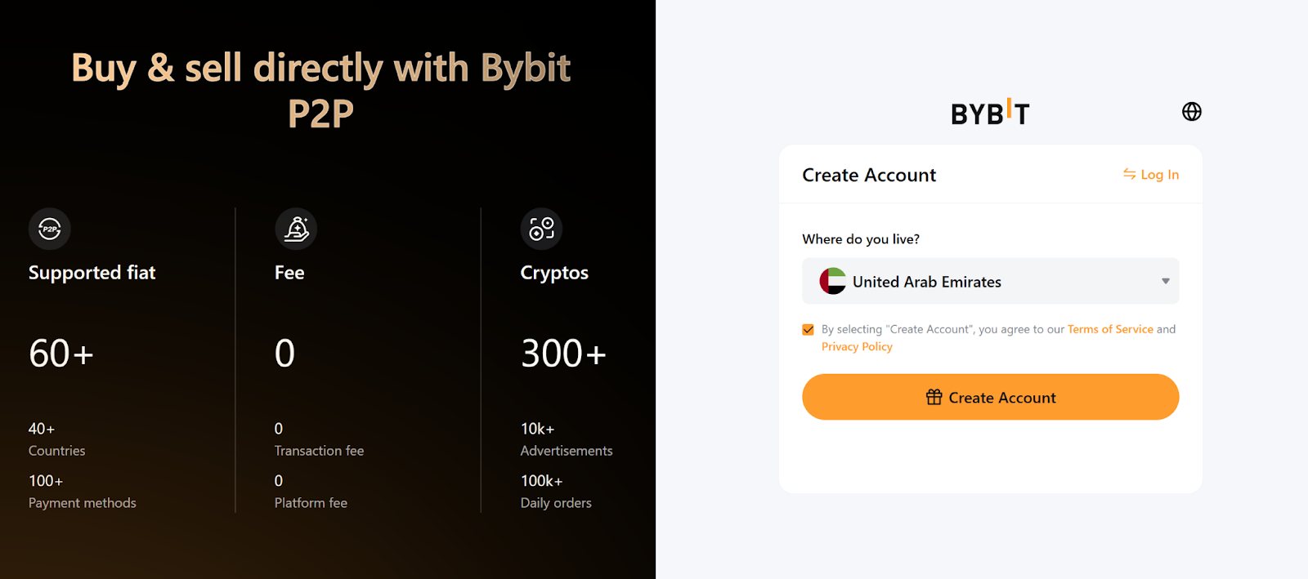1308x579 pixels.
Task: View the Privacy Policy
Action: pos(856,346)
